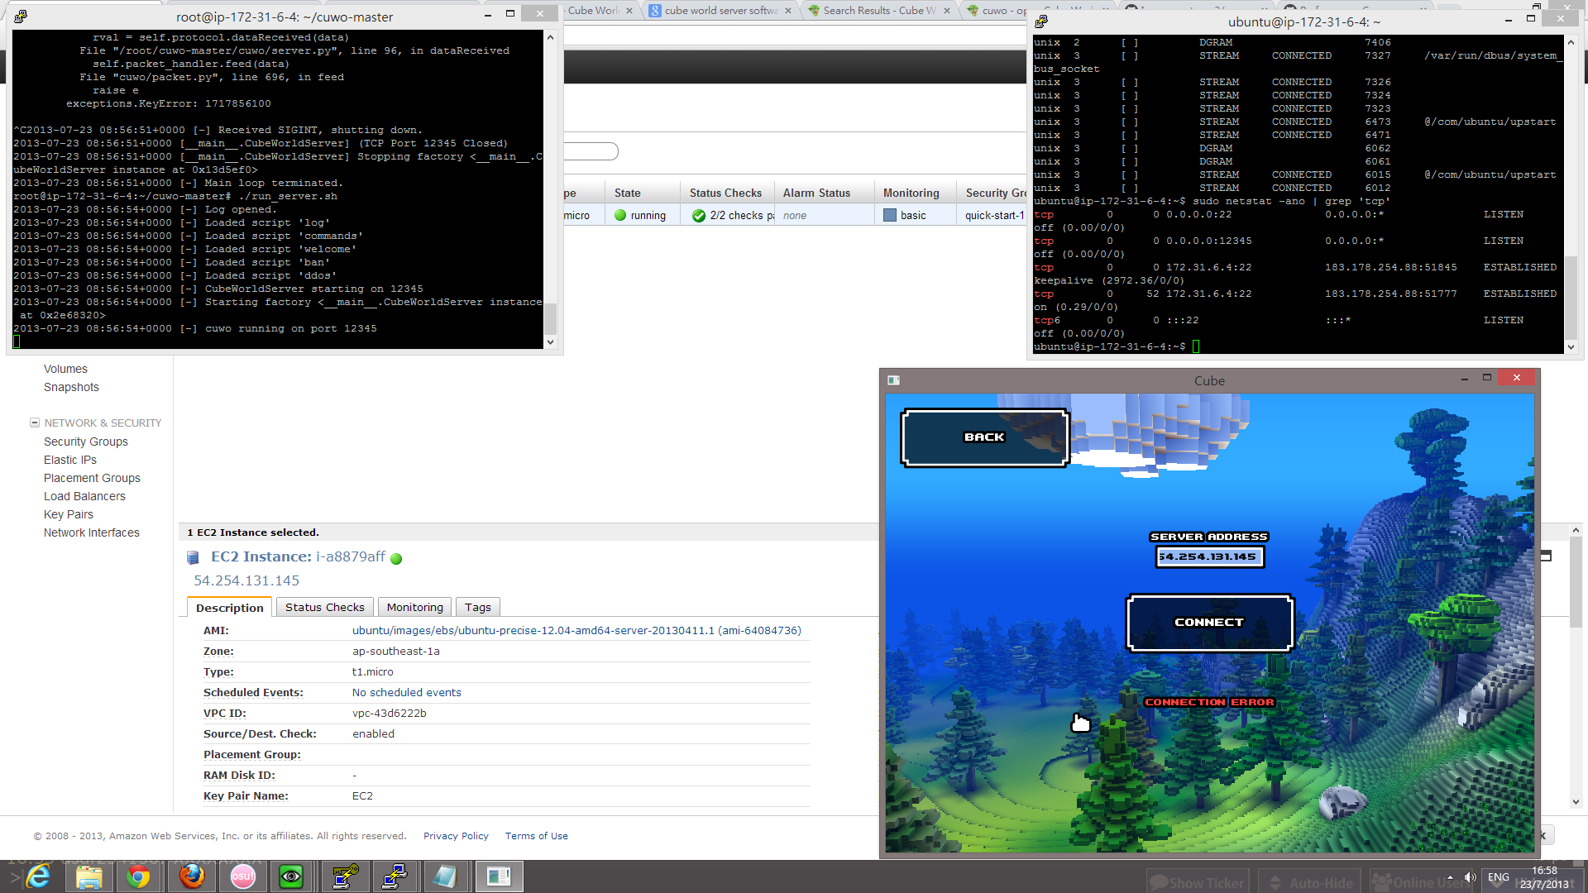Click PuTTY icon in ubuntu terminal title bar
This screenshot has width=1588, height=893.
(1041, 21)
